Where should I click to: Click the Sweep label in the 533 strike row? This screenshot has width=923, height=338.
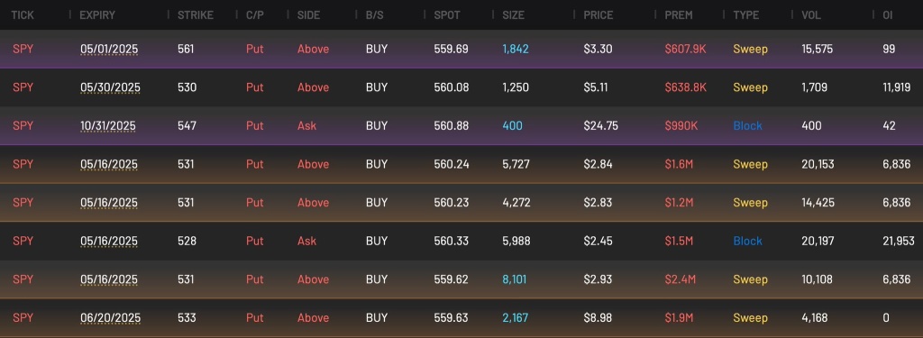[750, 318]
